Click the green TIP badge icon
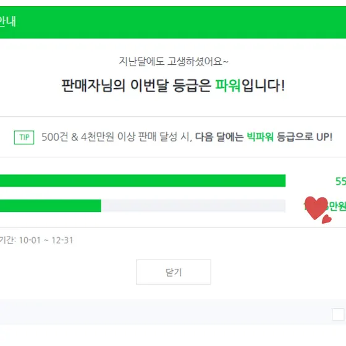The height and width of the screenshot is (346, 346). coord(24,137)
